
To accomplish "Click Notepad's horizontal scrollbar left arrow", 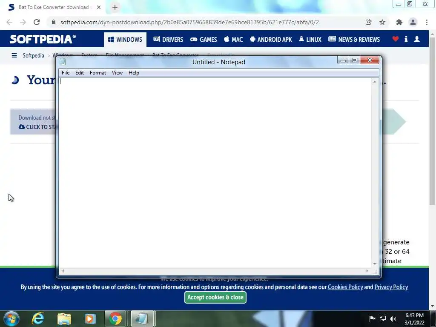I will [x=63, y=271].
